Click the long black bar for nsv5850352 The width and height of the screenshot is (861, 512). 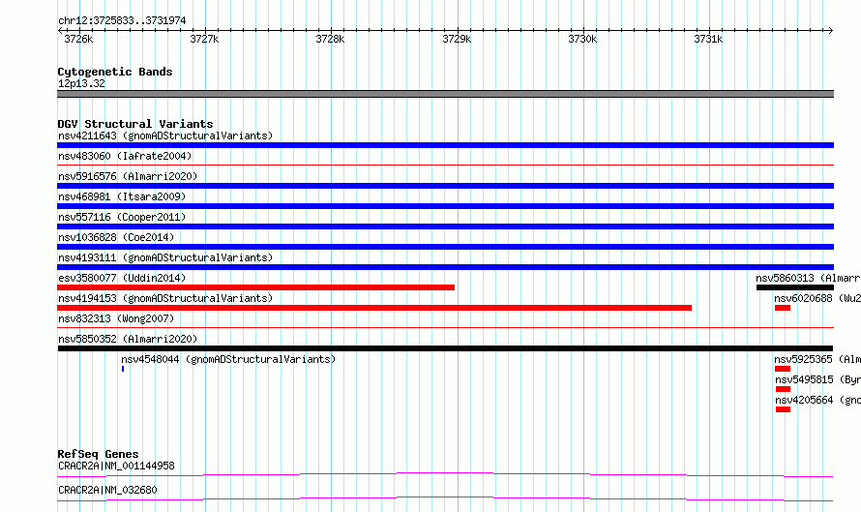pyautogui.click(x=445, y=348)
